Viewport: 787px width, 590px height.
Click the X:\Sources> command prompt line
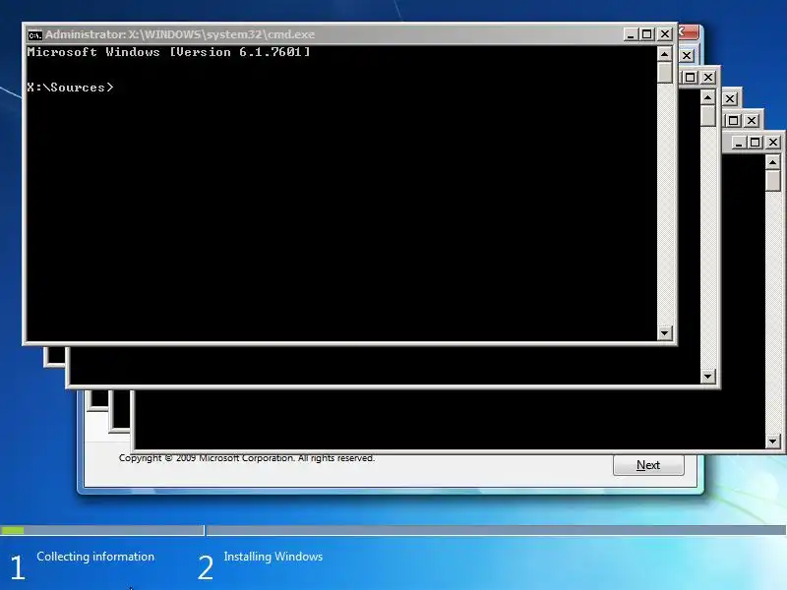click(x=70, y=88)
